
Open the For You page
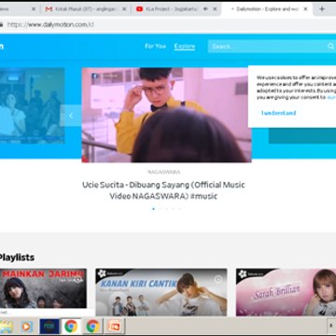click(155, 47)
